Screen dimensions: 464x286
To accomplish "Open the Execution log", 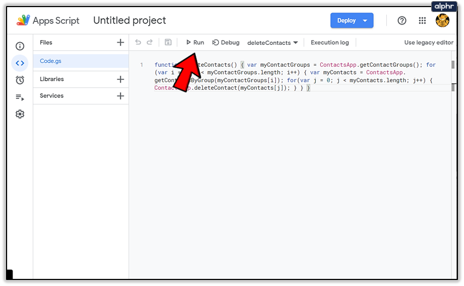I will click(x=329, y=42).
